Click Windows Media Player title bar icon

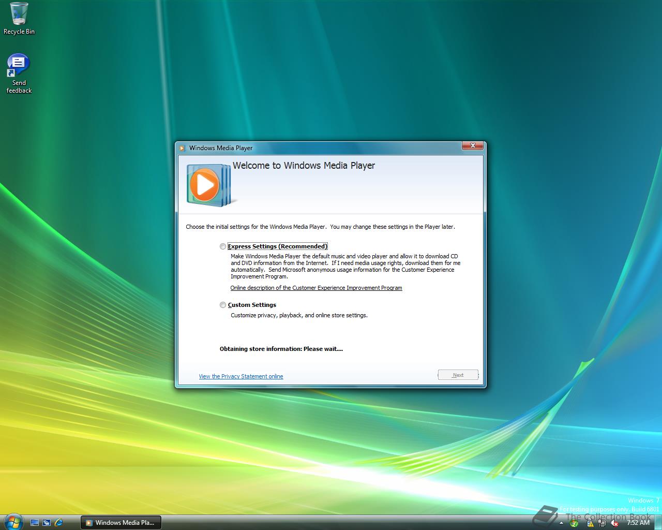[182, 148]
